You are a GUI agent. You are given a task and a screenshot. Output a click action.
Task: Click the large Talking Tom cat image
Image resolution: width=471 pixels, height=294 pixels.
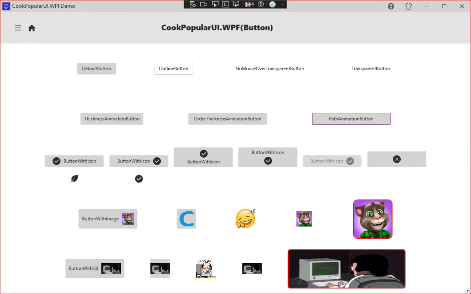point(373,219)
